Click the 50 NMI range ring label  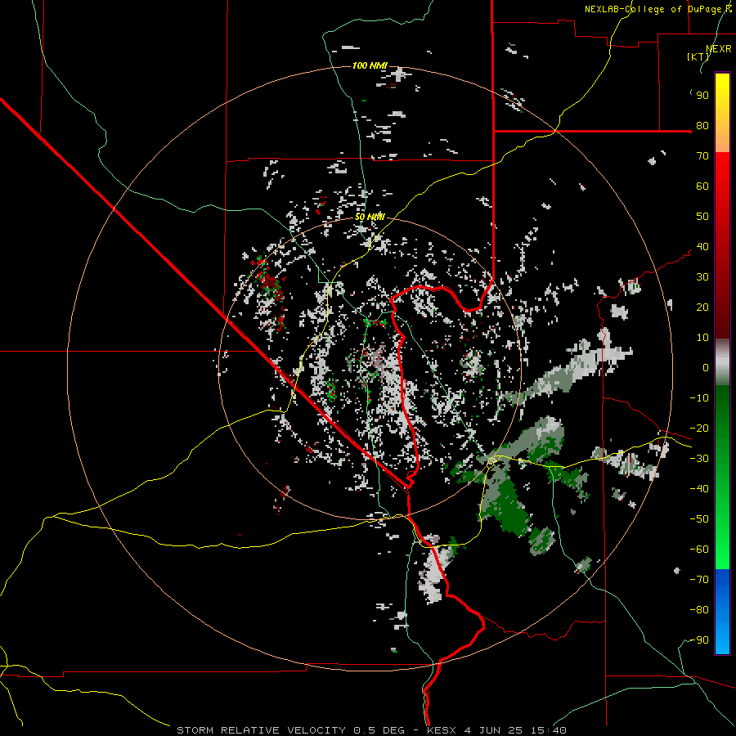pyautogui.click(x=370, y=217)
